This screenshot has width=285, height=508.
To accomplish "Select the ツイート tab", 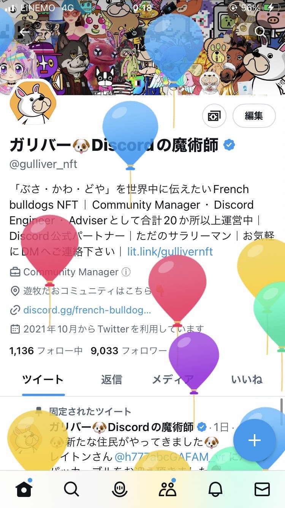I will coord(43,380).
